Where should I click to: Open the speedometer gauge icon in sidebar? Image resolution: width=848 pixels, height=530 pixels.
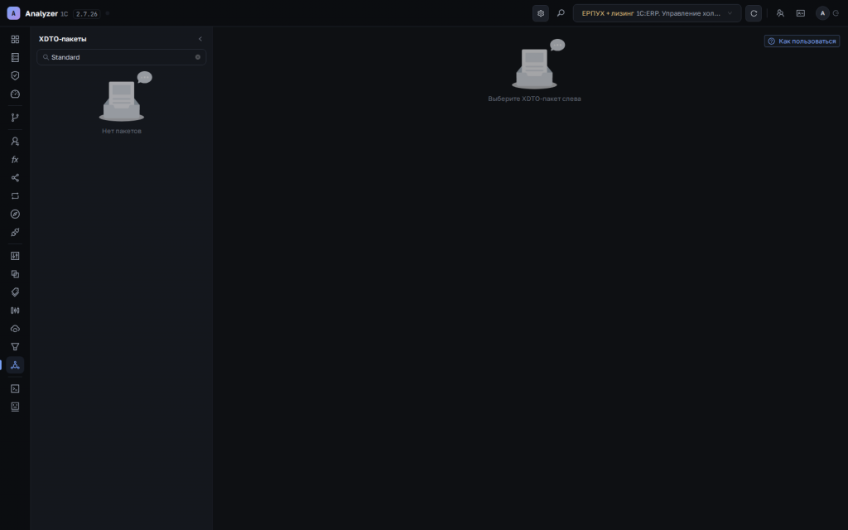pos(15,94)
